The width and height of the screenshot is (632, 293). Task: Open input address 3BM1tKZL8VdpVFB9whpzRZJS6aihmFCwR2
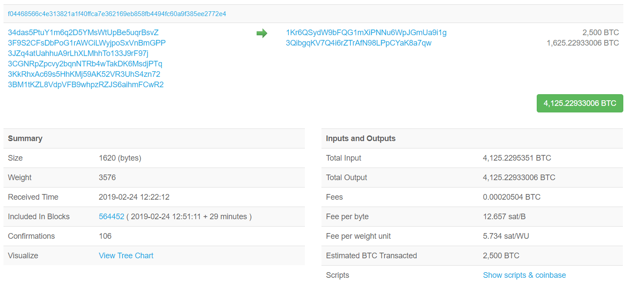[86, 85]
